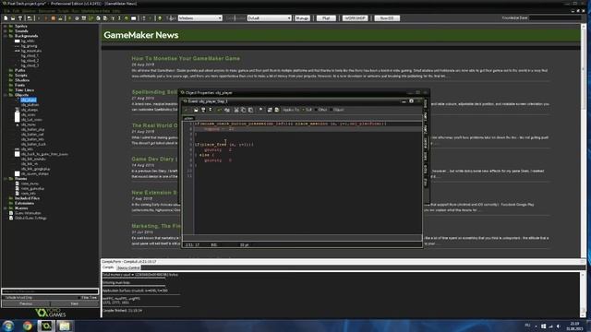This screenshot has width=591, height=332.
Task: Click the Manage configurations button
Action: pos(302,18)
